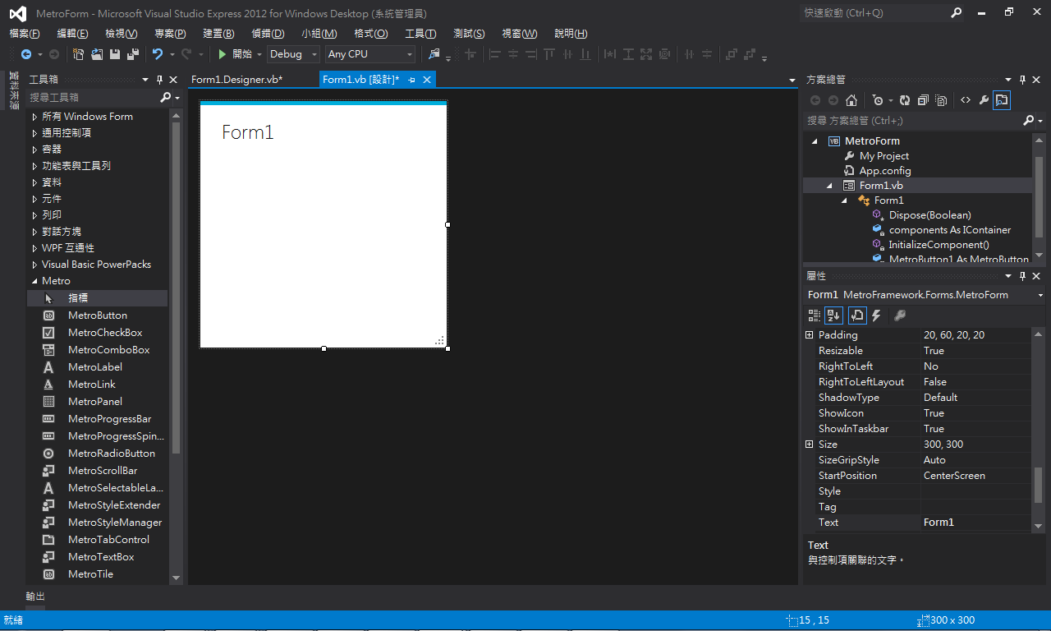Open Properties via Solution Explorer wrench icon
The height and width of the screenshot is (631, 1051).
pyautogui.click(x=984, y=100)
